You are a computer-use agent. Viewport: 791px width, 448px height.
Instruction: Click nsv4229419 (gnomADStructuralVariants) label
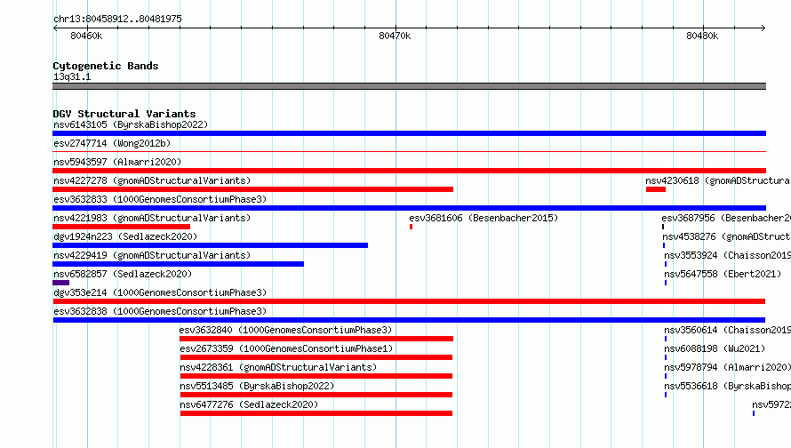(152, 255)
